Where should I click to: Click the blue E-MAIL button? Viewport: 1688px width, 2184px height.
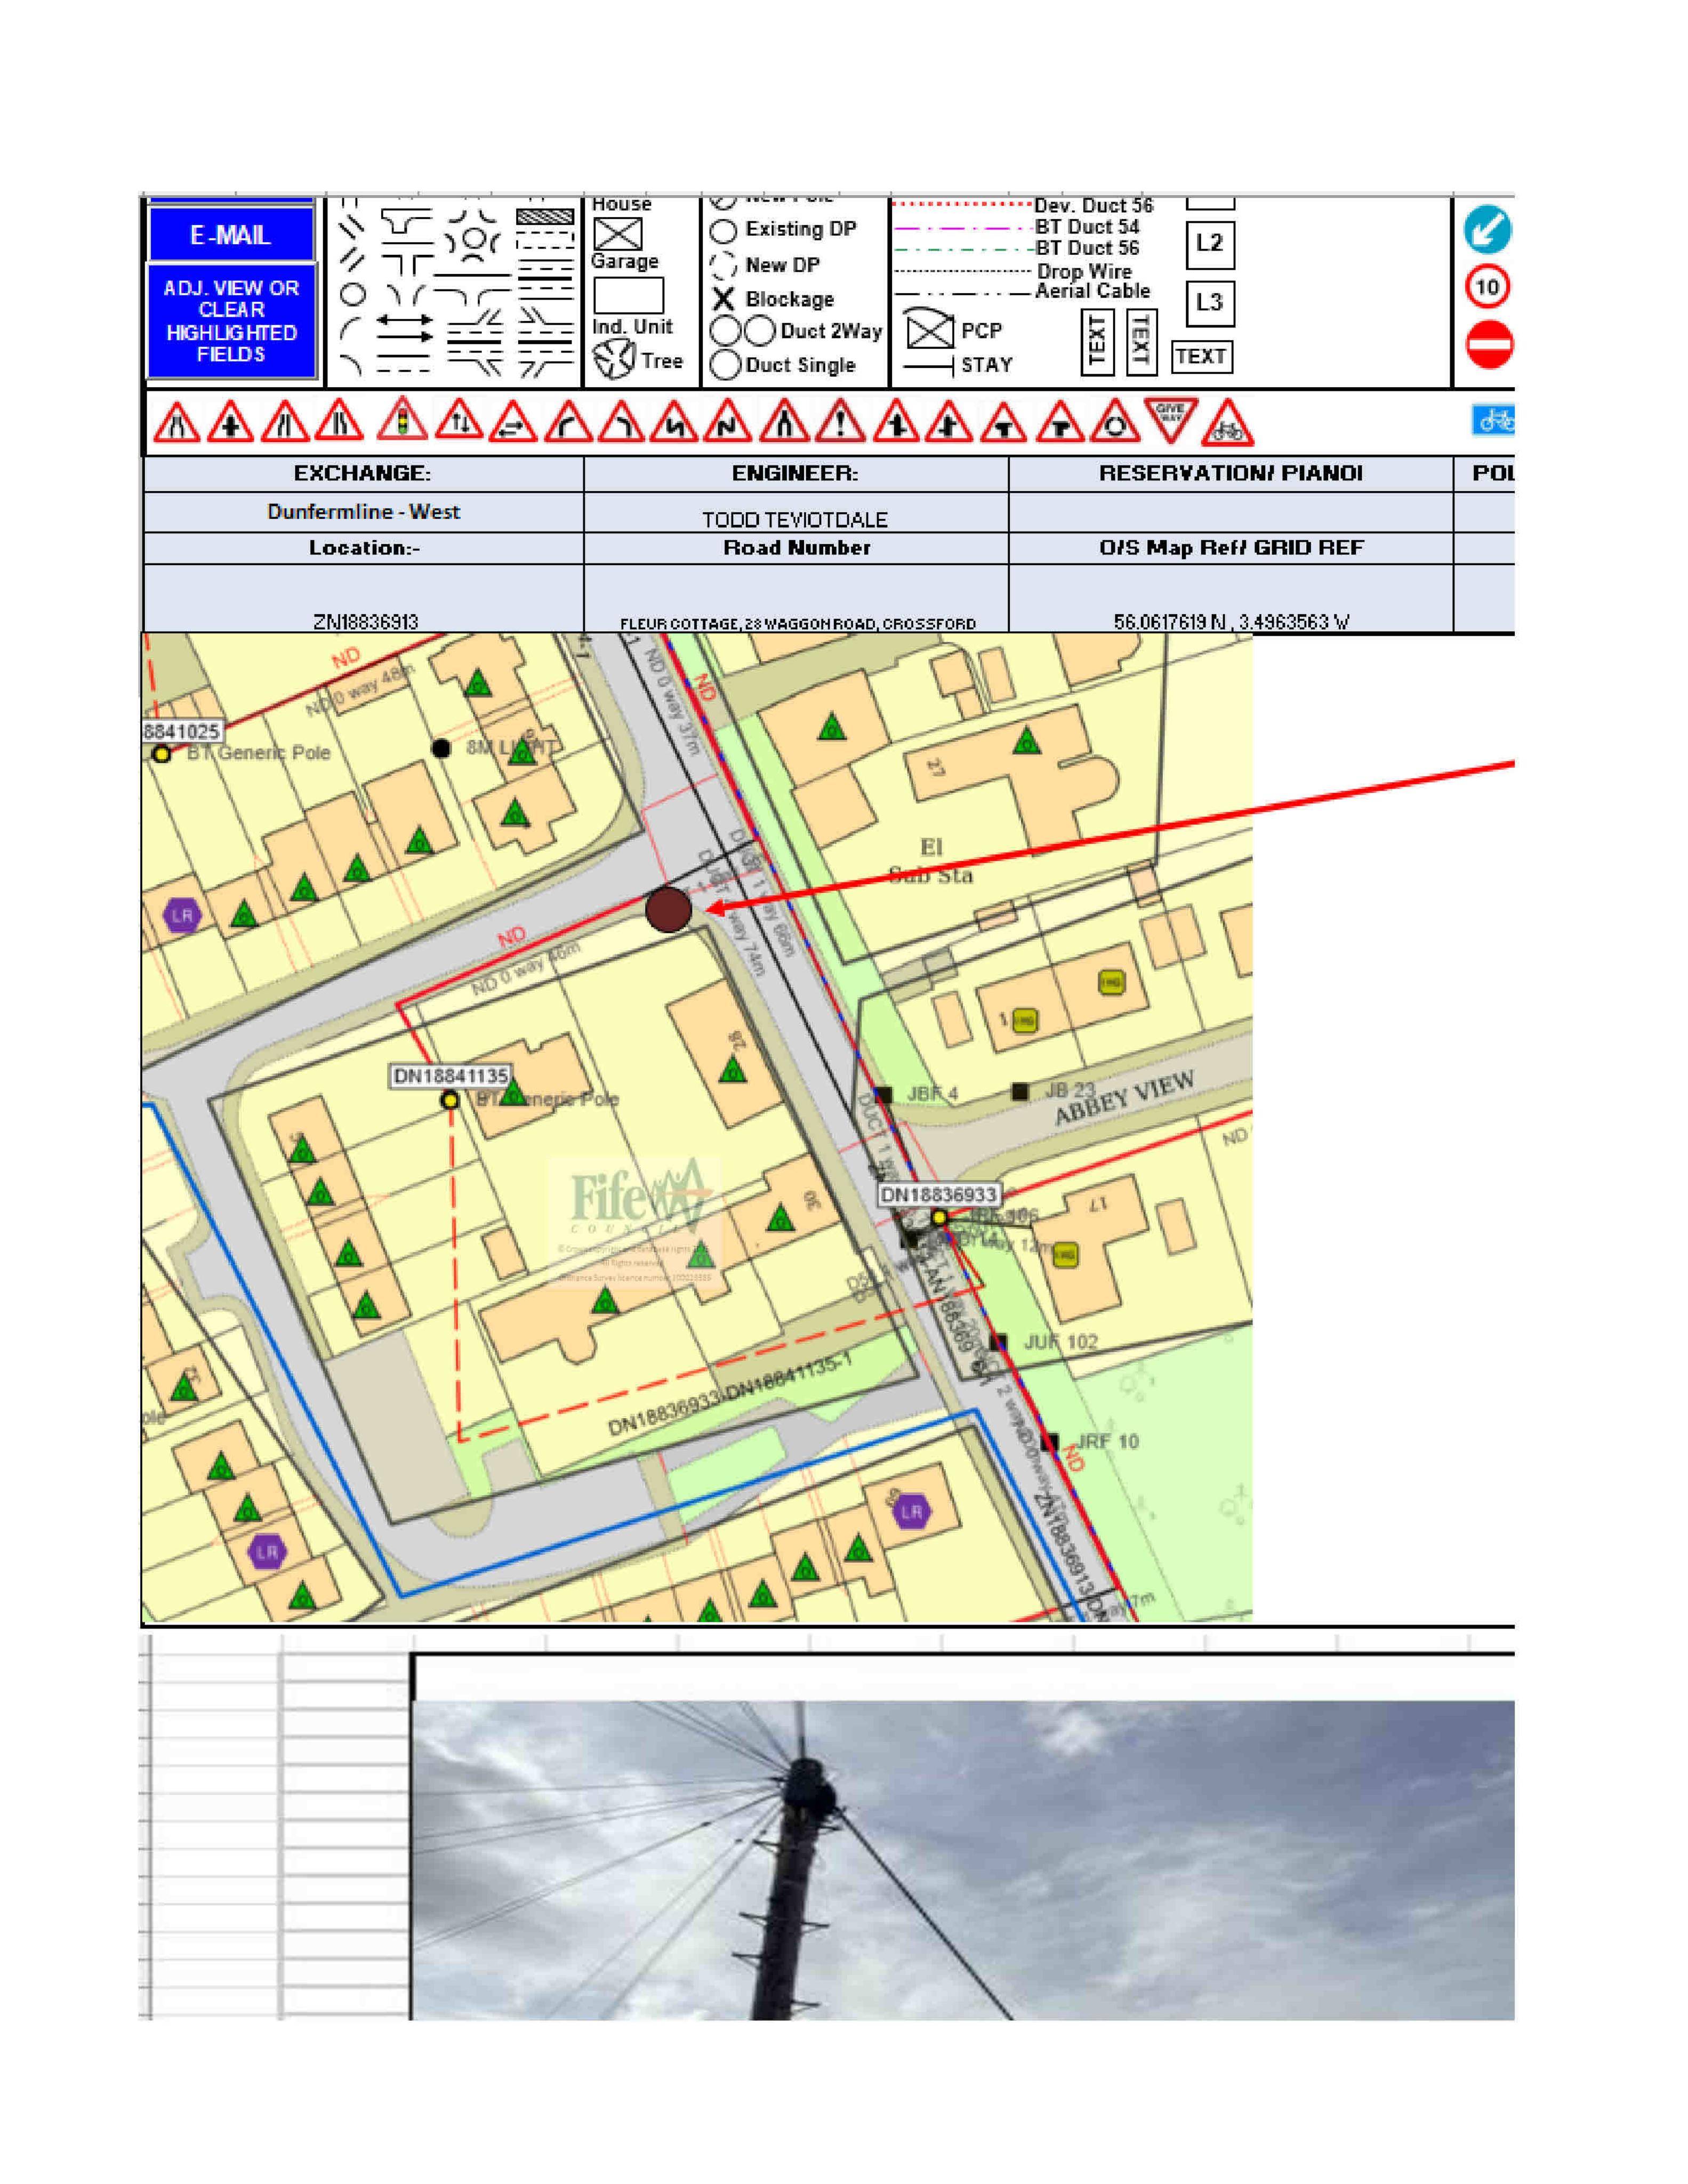(x=231, y=234)
